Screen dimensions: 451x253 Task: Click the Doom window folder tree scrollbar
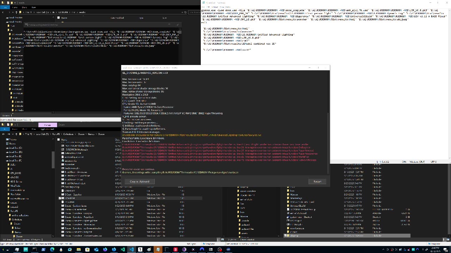coord(53,160)
